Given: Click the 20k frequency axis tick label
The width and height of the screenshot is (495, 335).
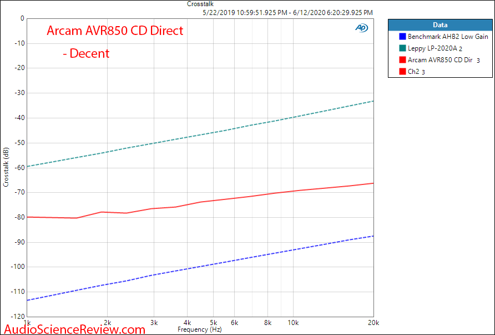Looking at the screenshot, I should tap(373, 323).
